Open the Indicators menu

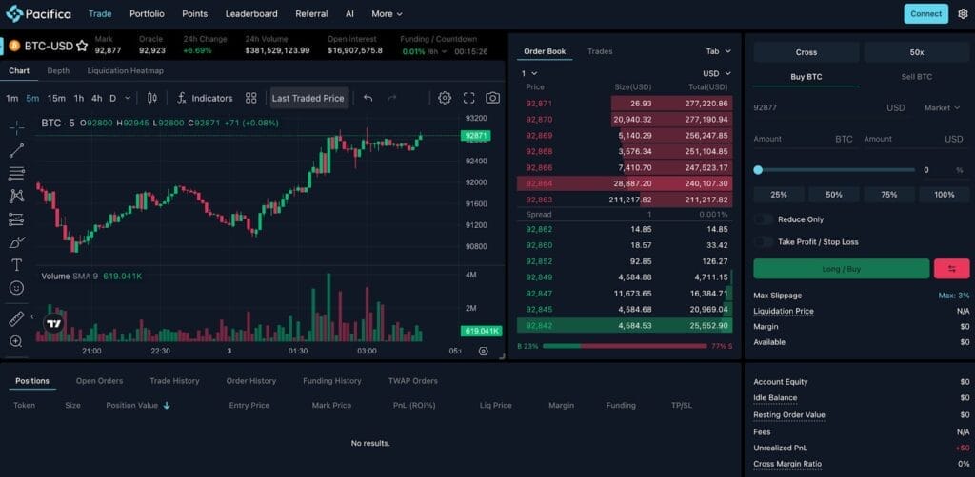point(205,98)
